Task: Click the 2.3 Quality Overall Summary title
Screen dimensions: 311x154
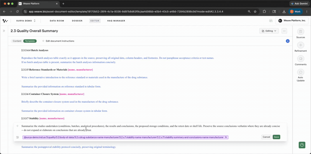Action: pyautogui.click(x=34, y=31)
